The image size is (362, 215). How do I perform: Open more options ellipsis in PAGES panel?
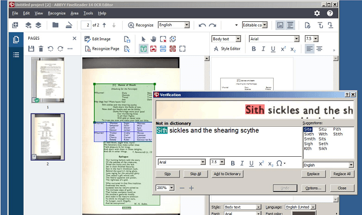click(70, 49)
